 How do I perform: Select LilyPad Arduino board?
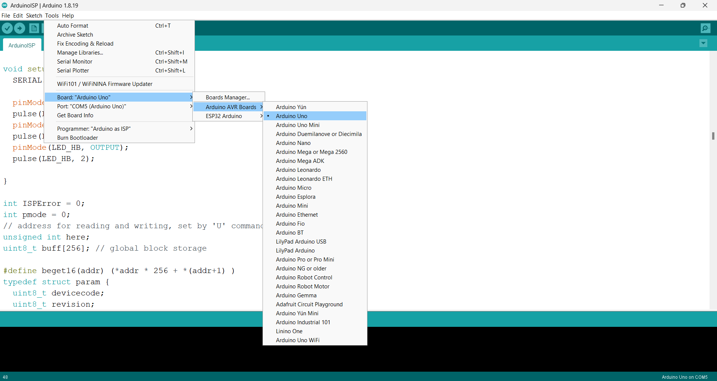click(x=315, y=251)
